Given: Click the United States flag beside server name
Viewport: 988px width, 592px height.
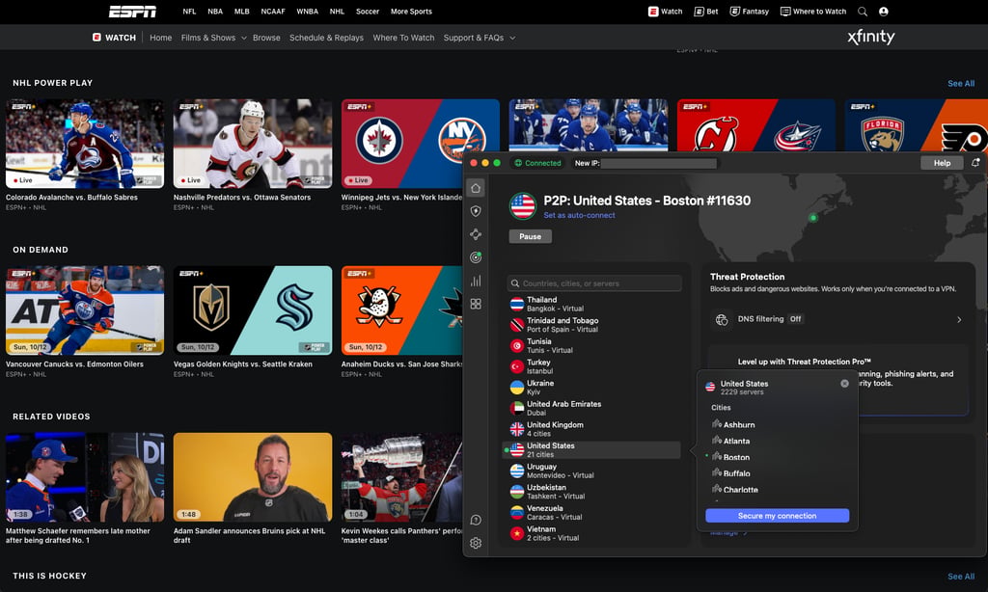Looking at the screenshot, I should pos(522,206).
